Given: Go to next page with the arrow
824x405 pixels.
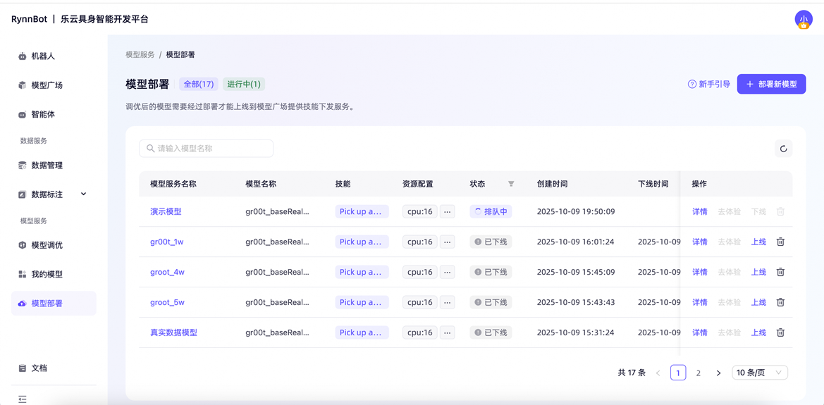Looking at the screenshot, I should coord(718,373).
